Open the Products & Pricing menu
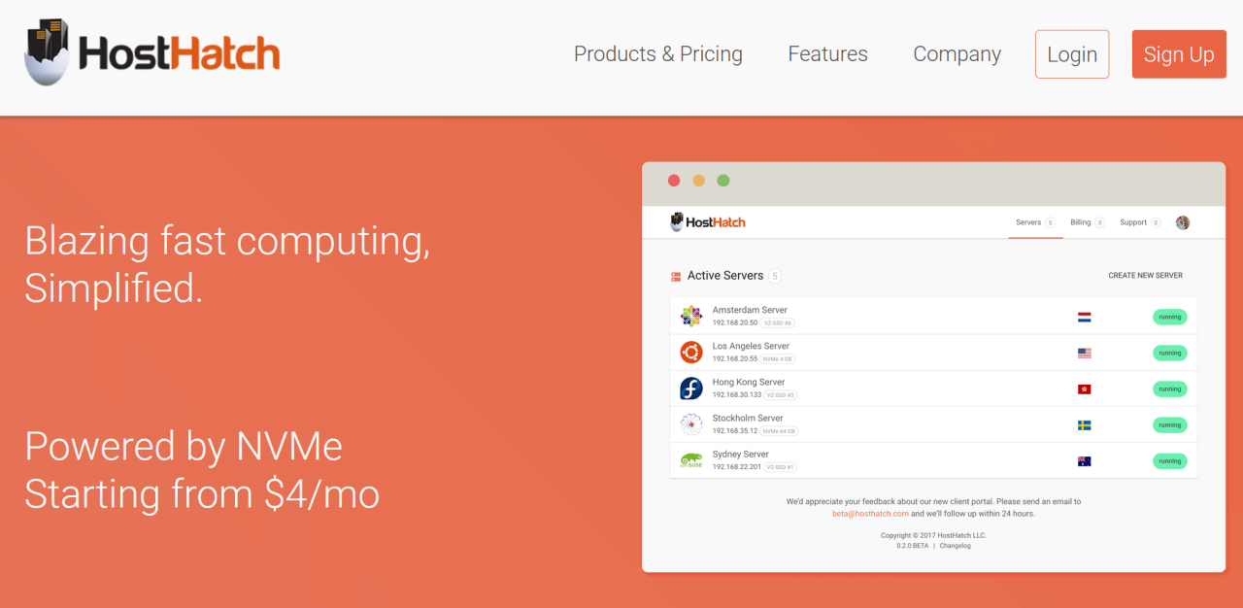Screen dimensions: 1243x608 click(x=658, y=54)
